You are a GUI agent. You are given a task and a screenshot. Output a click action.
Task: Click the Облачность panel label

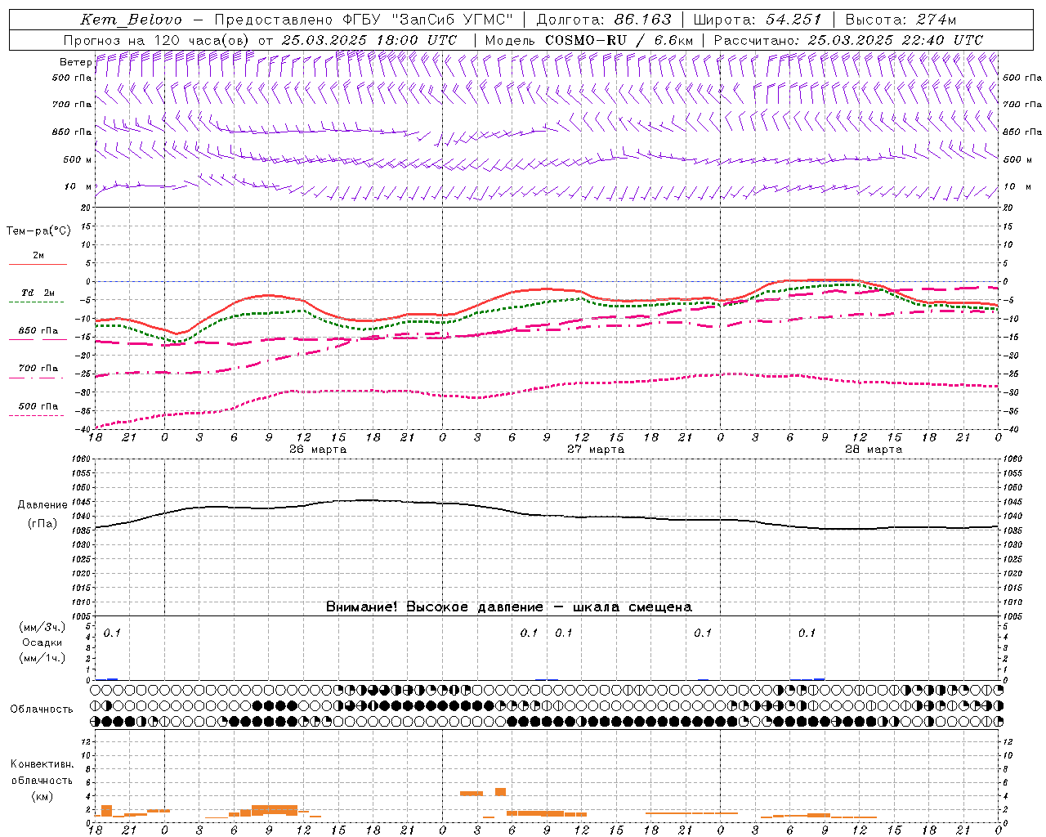pyautogui.click(x=42, y=709)
